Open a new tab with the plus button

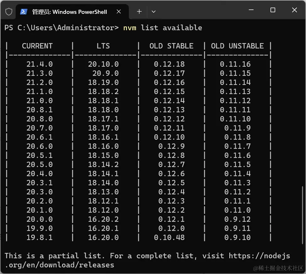coord(139,12)
